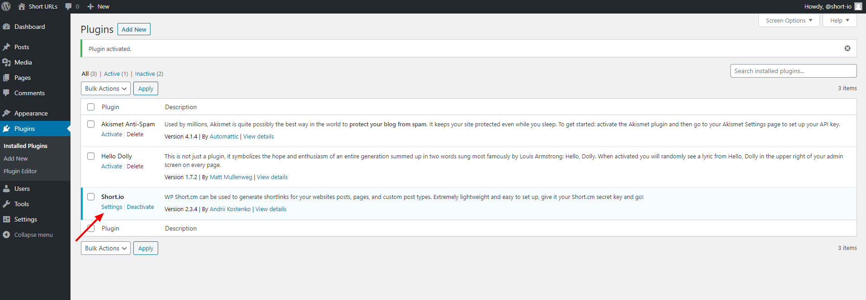Screen dimensions: 866x300
Task: Open the WordPress logo menu
Action: tap(6, 6)
